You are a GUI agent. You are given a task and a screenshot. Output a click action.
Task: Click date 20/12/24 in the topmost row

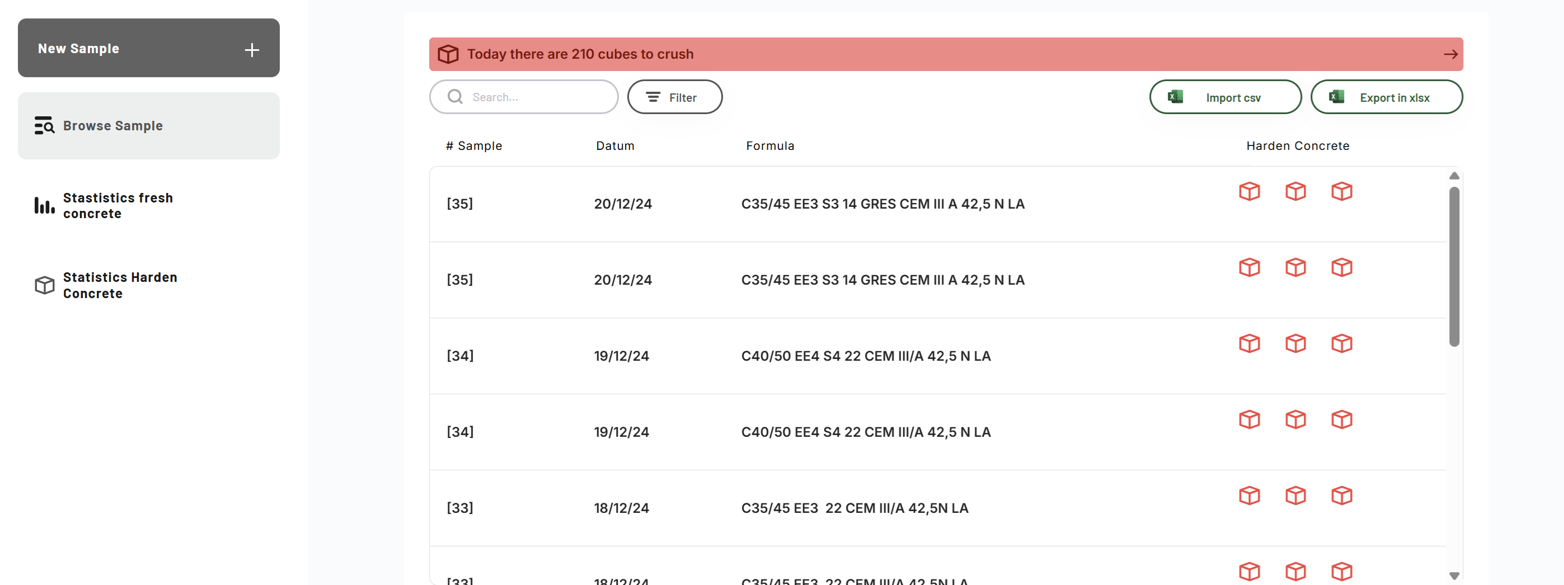pos(623,204)
